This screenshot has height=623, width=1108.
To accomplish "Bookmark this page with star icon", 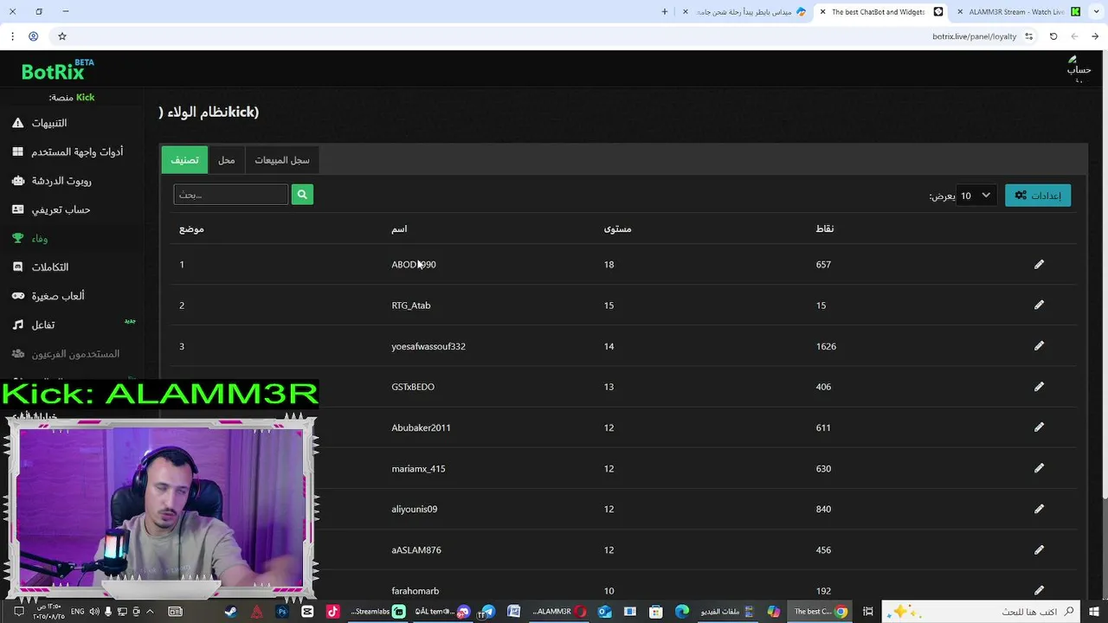I will [62, 36].
